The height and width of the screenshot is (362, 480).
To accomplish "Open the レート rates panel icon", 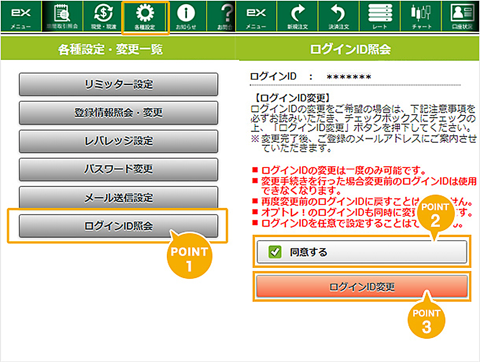I will 380,16.
